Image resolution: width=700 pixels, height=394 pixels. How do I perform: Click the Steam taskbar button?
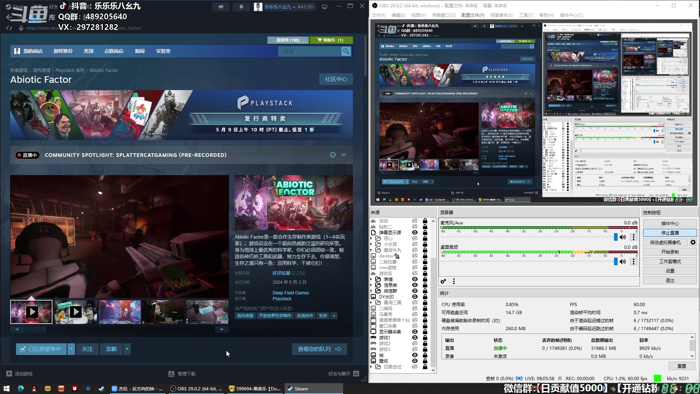(314, 389)
